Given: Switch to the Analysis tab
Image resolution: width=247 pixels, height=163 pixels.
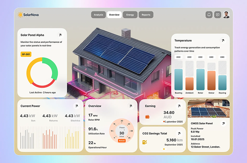Looking at the screenshot, I should 98,15.
